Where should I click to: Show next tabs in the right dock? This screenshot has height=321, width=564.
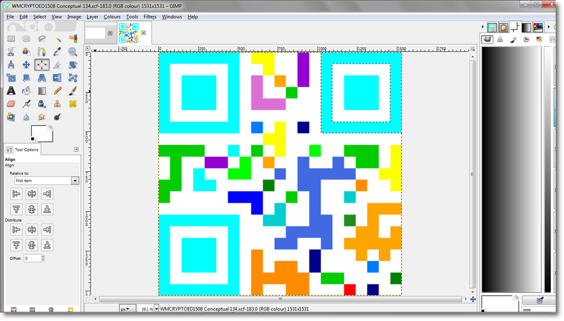pyautogui.click(x=548, y=27)
